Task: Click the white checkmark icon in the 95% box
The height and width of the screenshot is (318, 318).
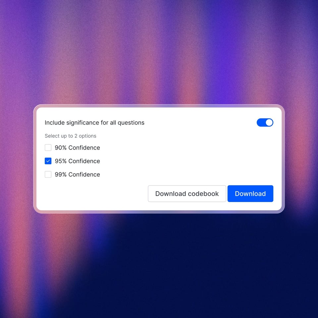Action: pyautogui.click(x=48, y=161)
